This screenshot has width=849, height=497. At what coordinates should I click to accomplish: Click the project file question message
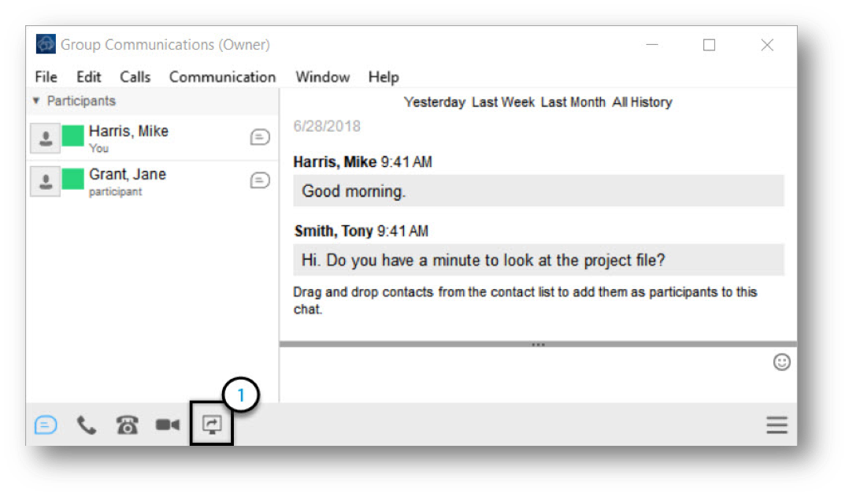538,260
